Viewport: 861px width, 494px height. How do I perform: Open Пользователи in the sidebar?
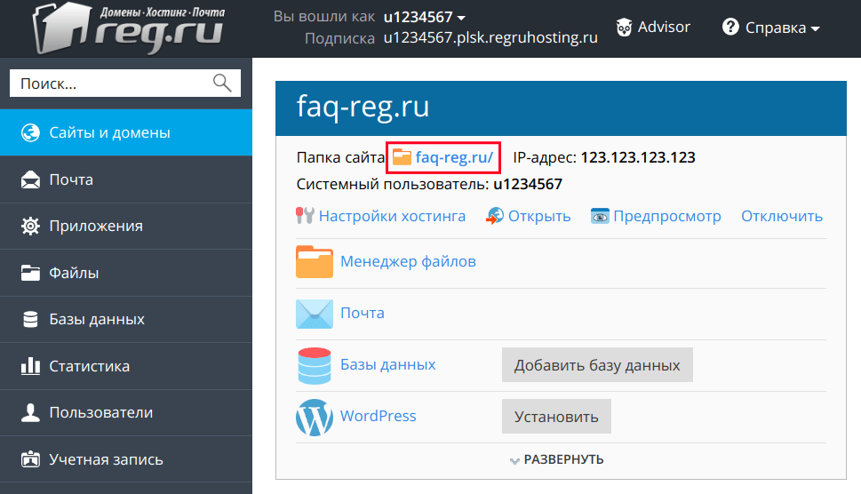[x=126, y=413]
